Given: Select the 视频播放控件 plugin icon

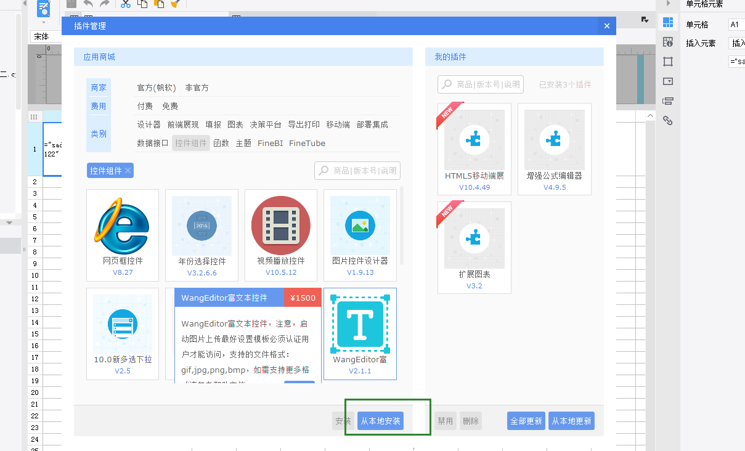Looking at the screenshot, I should pos(281,225).
